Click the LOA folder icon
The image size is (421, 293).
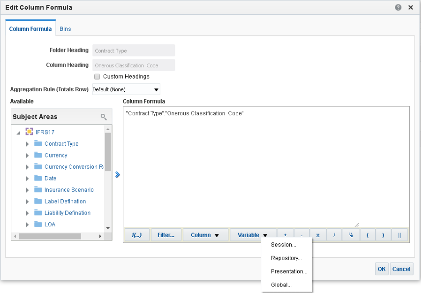38,224
